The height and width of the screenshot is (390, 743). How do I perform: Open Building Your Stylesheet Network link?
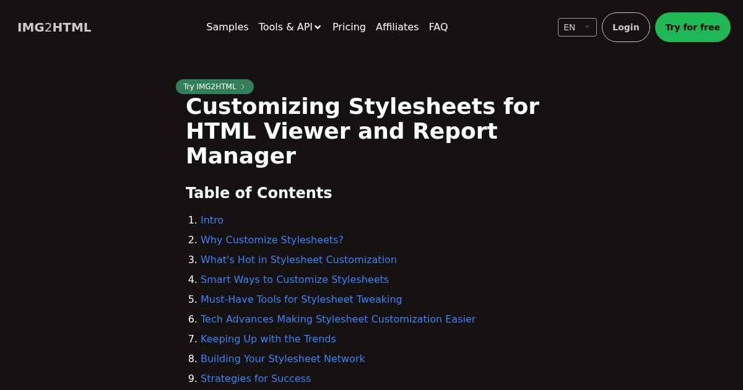click(x=283, y=358)
